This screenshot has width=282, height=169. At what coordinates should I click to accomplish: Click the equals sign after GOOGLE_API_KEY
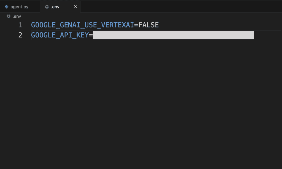(91, 35)
